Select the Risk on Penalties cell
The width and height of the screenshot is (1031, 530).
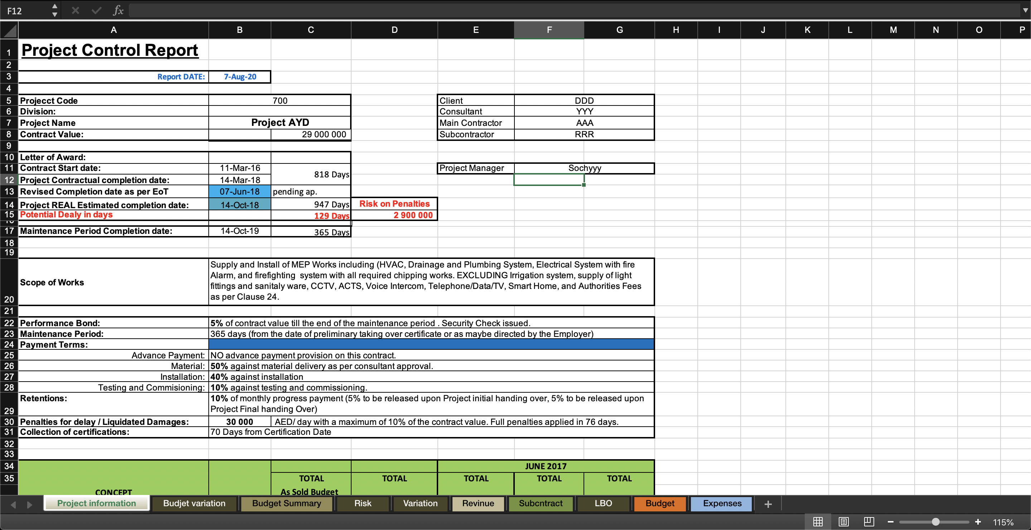point(394,204)
